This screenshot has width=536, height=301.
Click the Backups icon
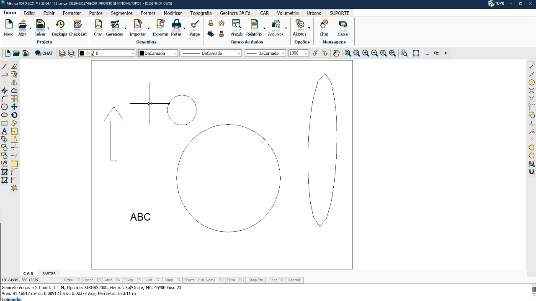click(x=59, y=28)
